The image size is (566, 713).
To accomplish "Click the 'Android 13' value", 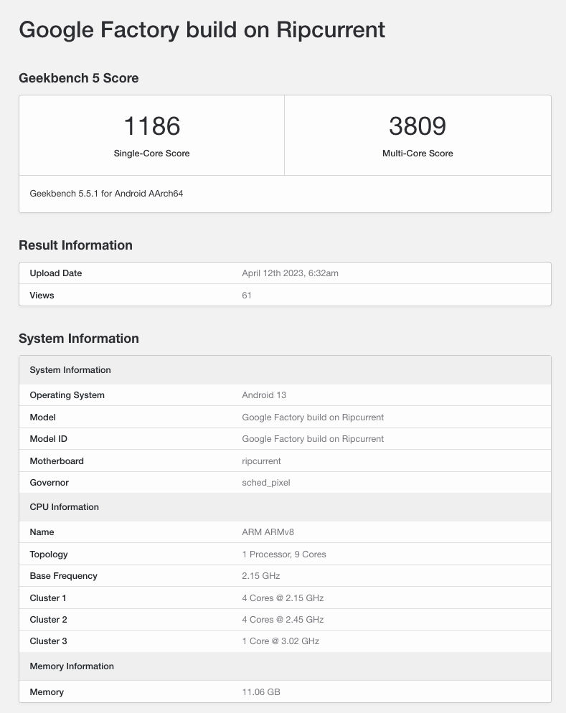I will 264,395.
